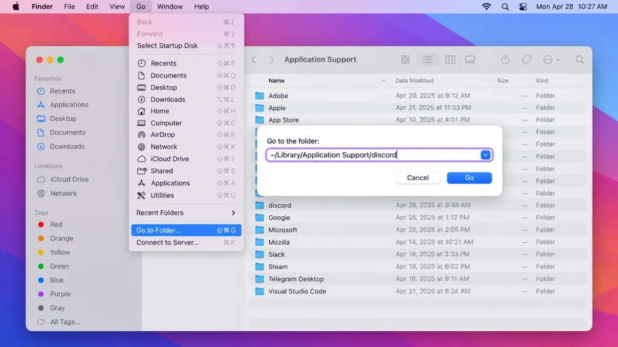Click Cancel in Go to folder dialog
The width and height of the screenshot is (618, 347).
[x=418, y=178]
